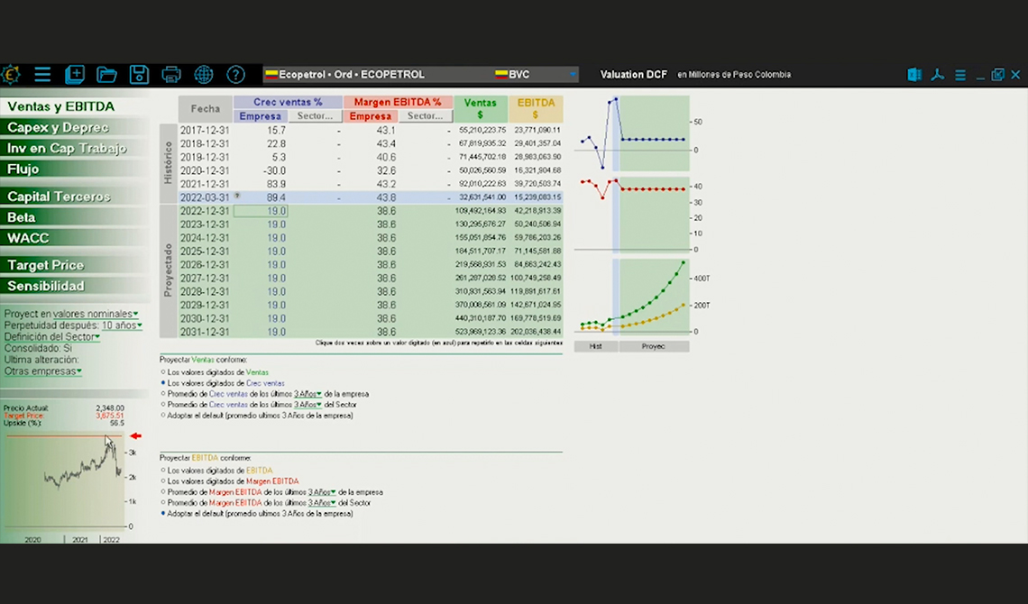Click the Proyec chart button
This screenshot has width=1028, height=604.
654,346
